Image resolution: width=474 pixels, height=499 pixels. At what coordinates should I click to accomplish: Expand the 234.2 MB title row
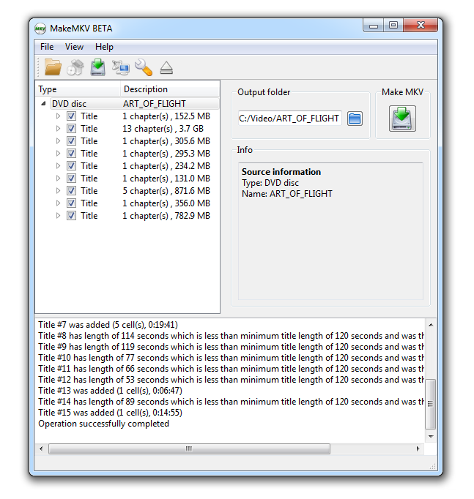[58, 166]
